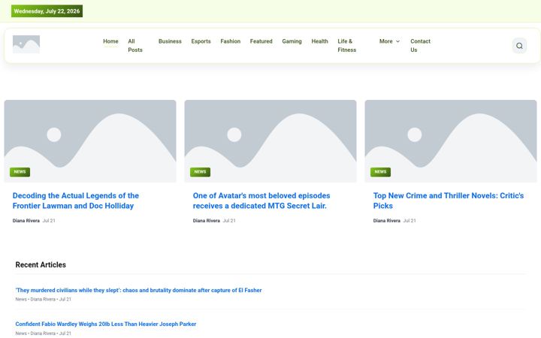541x338 pixels.
Task: Click NEWS tag on the Crime Novels card
Action: [x=380, y=172]
